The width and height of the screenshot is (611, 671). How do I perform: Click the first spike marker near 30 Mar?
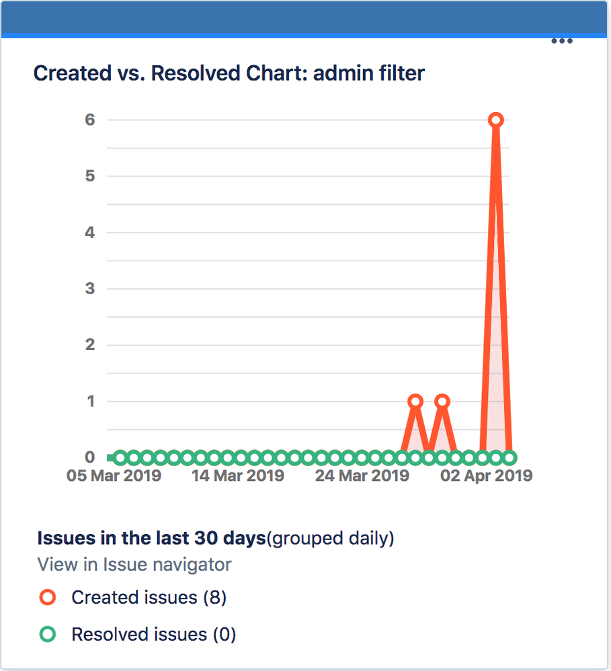[x=415, y=401]
